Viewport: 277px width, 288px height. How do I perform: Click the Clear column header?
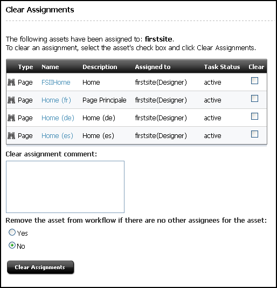(257, 67)
